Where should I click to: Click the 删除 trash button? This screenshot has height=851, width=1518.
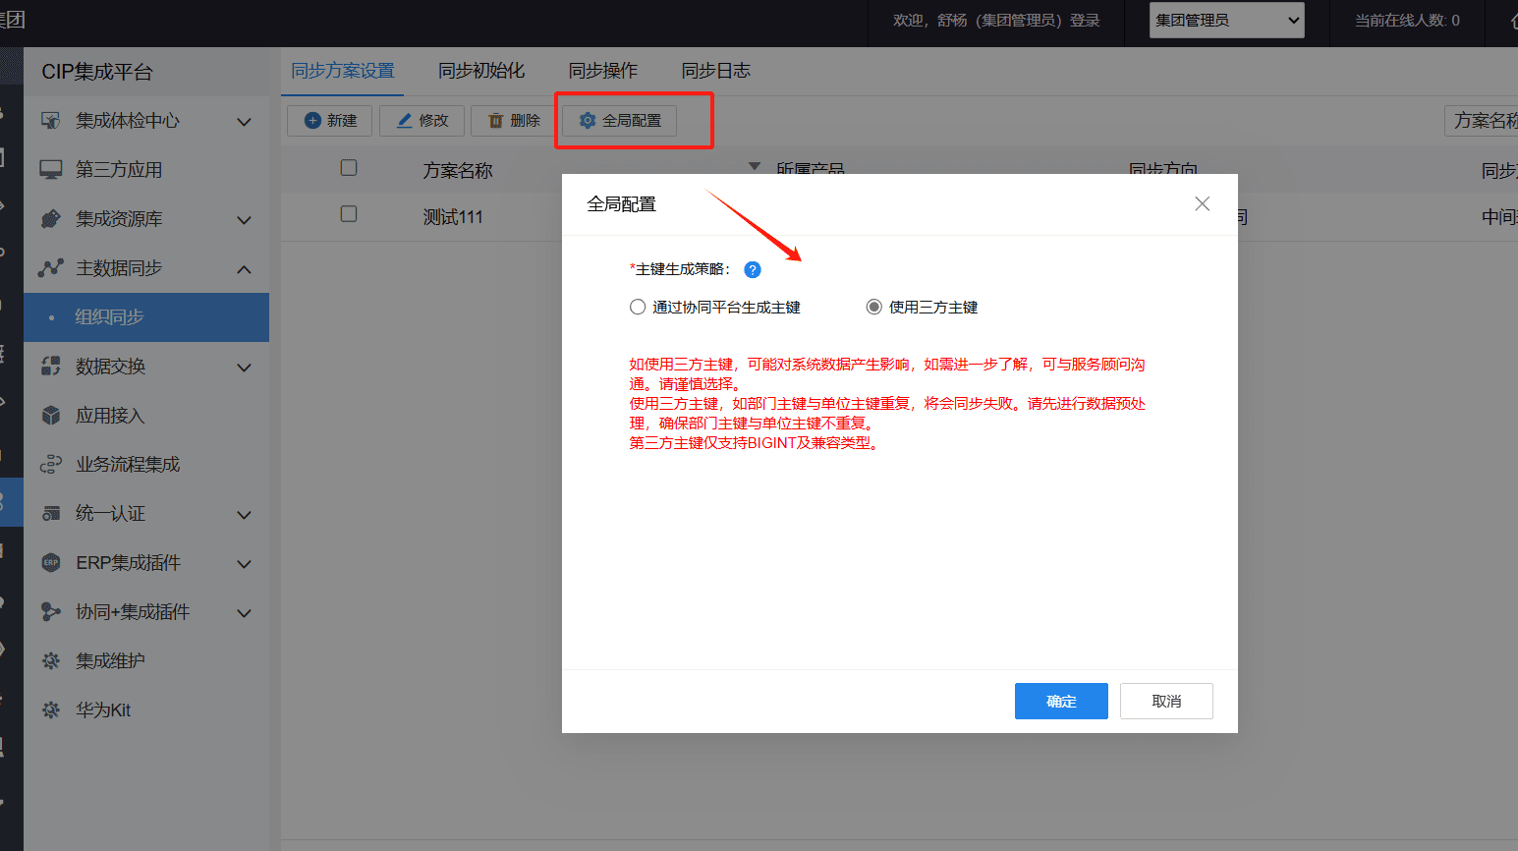click(x=514, y=120)
